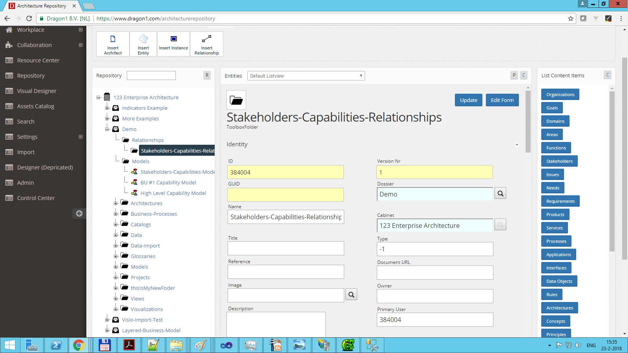Expand the Indicators Example tree node

(x=107, y=108)
